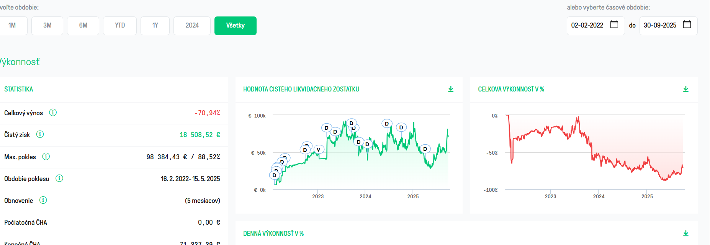Switch to the 6M period
This screenshot has height=245, width=710.
tap(83, 26)
